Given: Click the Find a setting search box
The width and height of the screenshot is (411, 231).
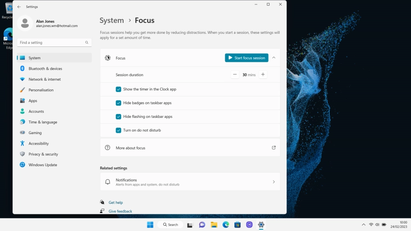Looking at the screenshot, I should (50, 43).
